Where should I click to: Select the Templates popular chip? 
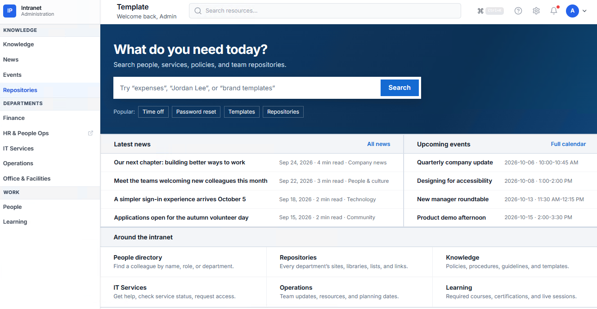pyautogui.click(x=242, y=112)
